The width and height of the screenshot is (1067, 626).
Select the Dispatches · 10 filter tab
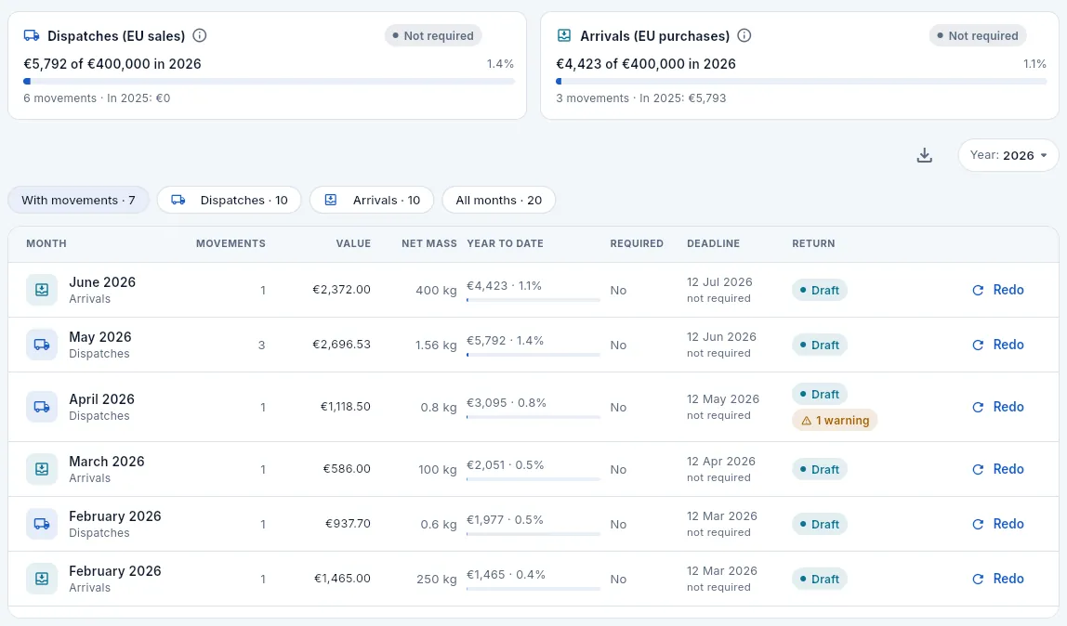pos(230,200)
